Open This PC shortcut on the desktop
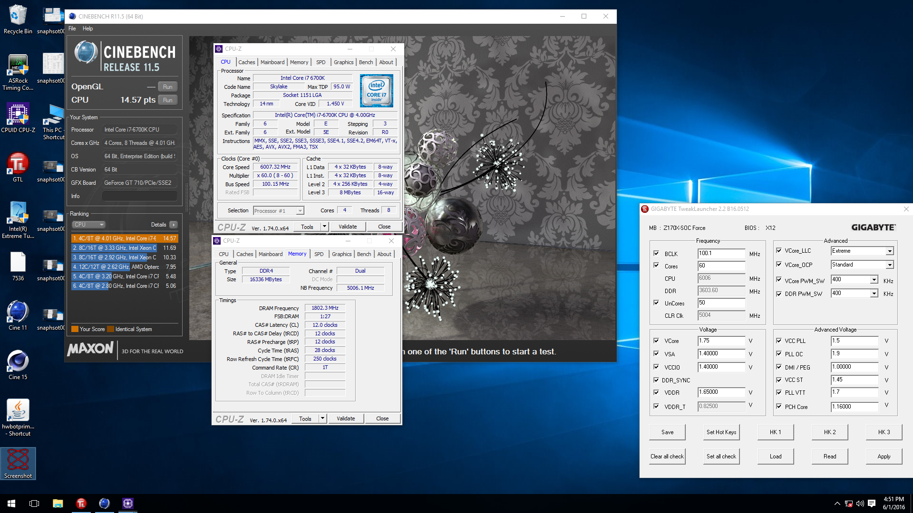913x513 pixels. coord(53,122)
